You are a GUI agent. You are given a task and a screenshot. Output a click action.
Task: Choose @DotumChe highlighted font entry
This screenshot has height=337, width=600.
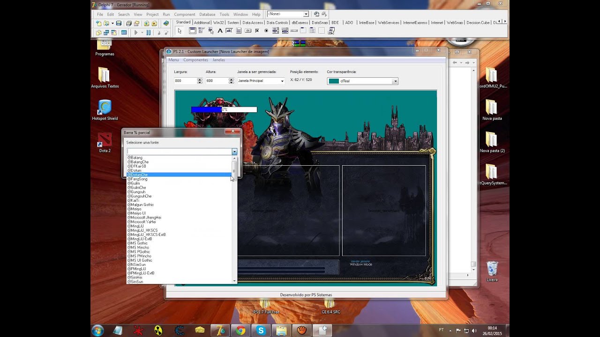click(179, 175)
